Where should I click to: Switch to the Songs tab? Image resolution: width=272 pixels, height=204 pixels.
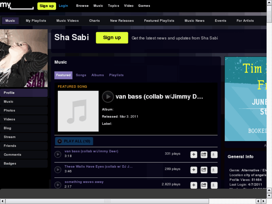pos(81,75)
